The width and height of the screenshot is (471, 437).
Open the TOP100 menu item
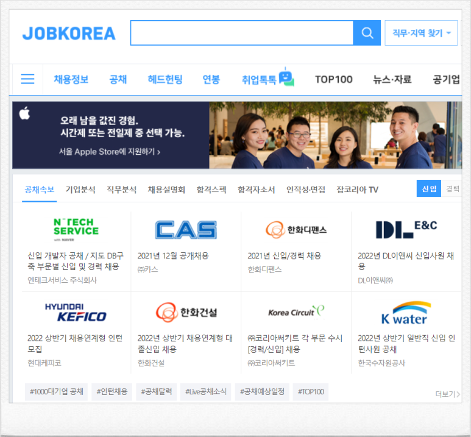click(x=334, y=79)
